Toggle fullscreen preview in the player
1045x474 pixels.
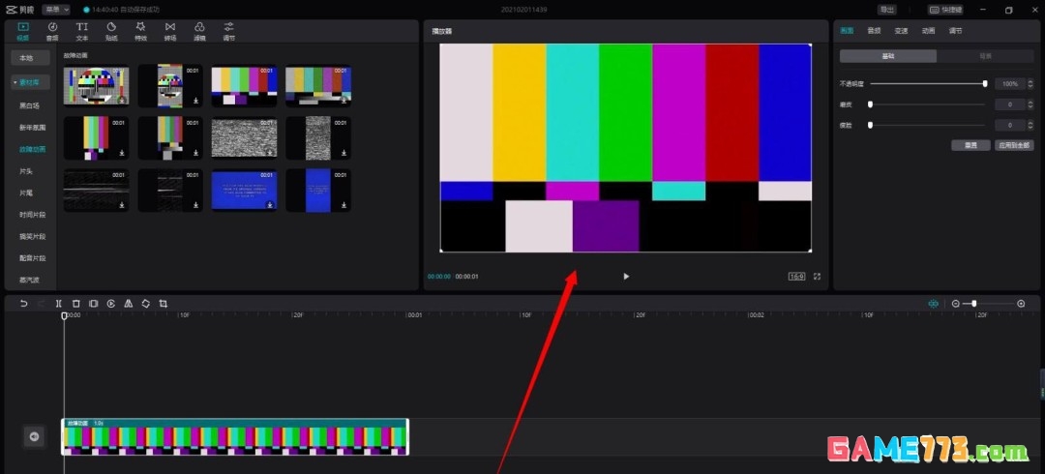point(817,277)
